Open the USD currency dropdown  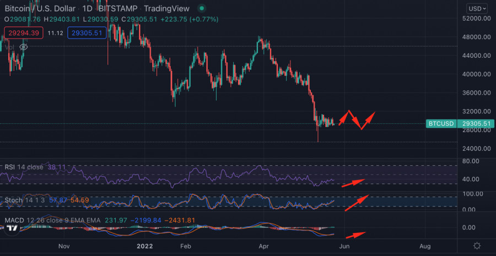(477, 9)
